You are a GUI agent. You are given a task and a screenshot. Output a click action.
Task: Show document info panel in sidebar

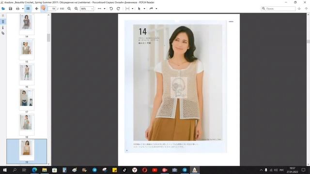tap(3, 28)
